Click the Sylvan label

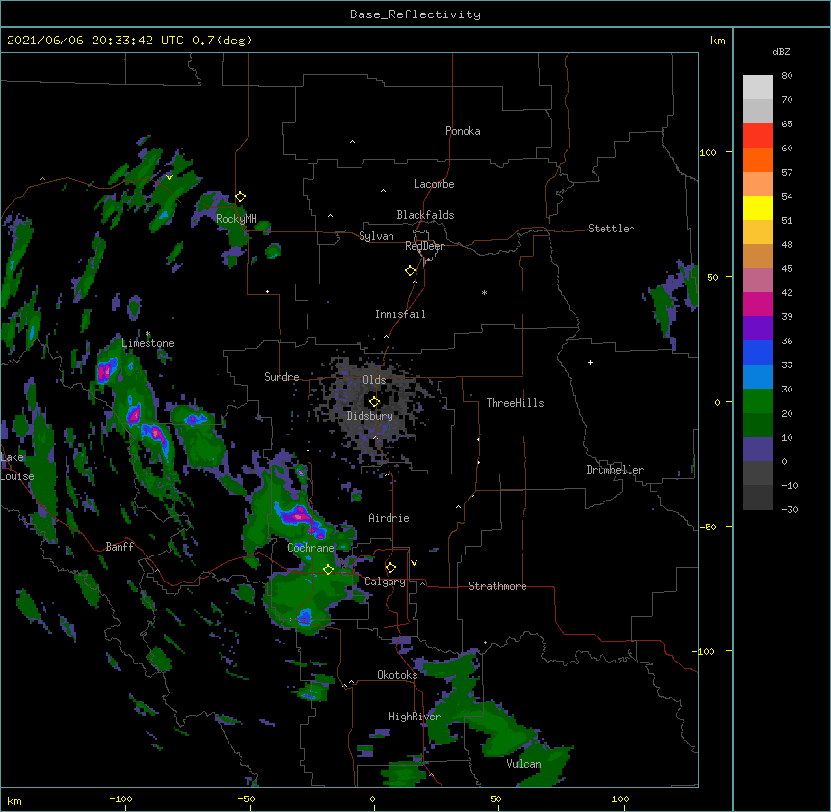tap(376, 236)
